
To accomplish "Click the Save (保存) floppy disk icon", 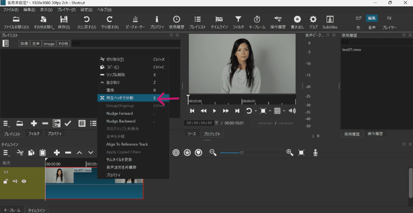I will (x=65, y=20).
